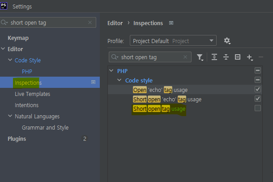This screenshot has width=273, height=182.
Task: Clear the settings sidebar search text
Action: tap(90, 22)
